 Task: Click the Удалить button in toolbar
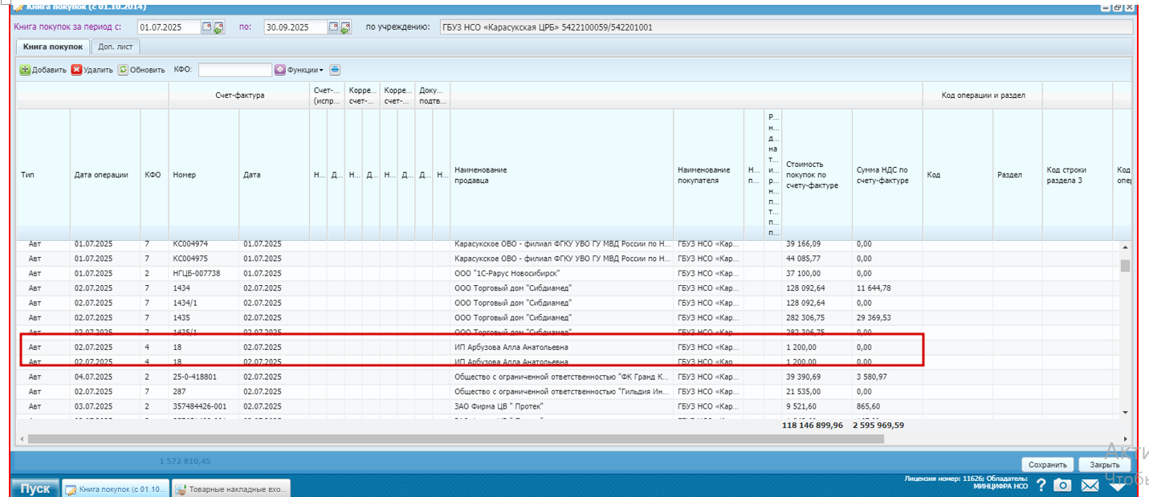[x=92, y=70]
